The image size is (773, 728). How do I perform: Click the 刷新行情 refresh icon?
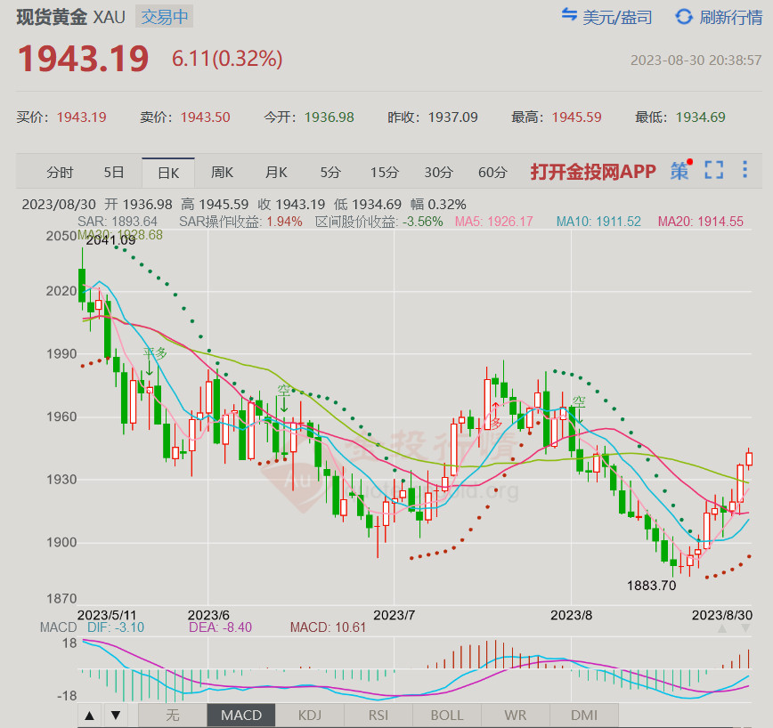(683, 16)
